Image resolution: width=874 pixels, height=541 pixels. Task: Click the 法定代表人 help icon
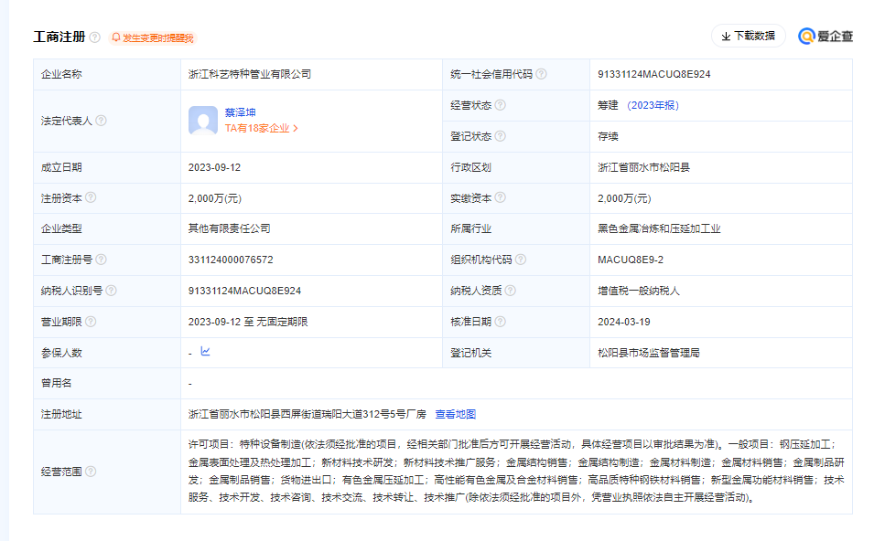pos(101,121)
